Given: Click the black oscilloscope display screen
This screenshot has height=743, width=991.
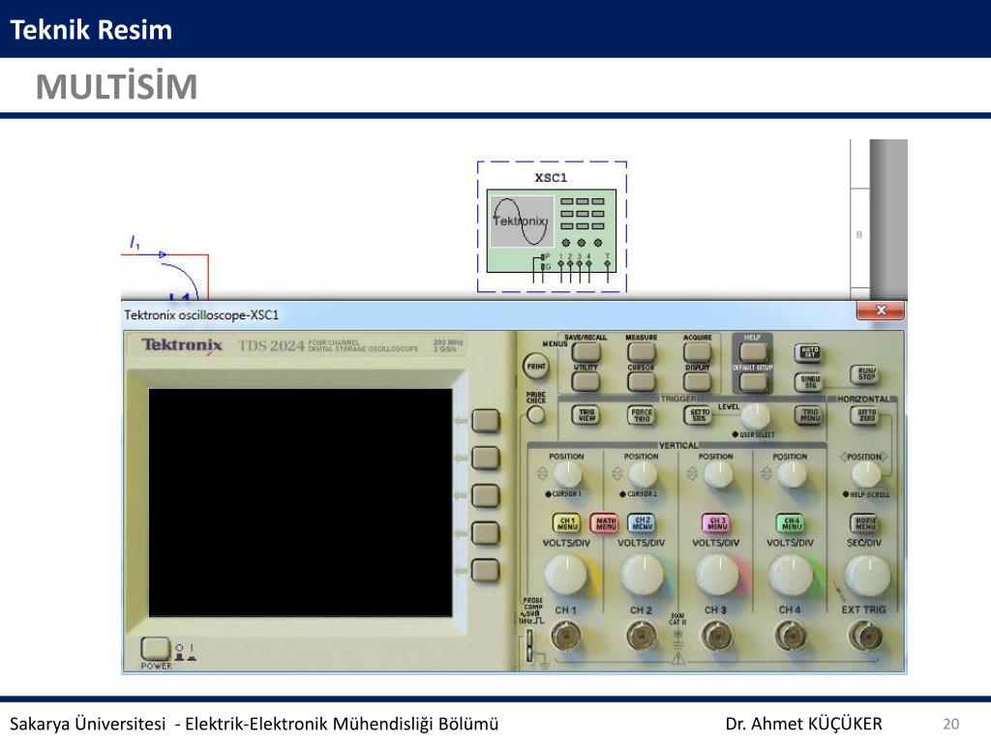Looking at the screenshot, I should point(301,503).
